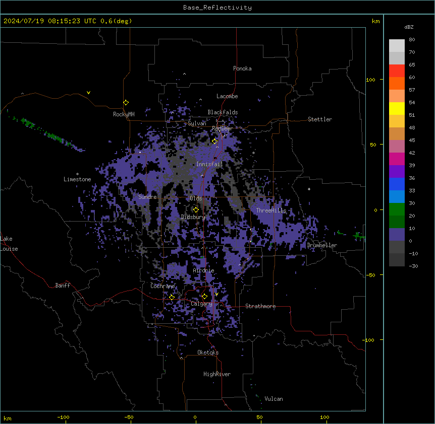Screen dimensions: 435x424
Task: Click the -100 tick on the horizontal axis
Action: (63, 417)
